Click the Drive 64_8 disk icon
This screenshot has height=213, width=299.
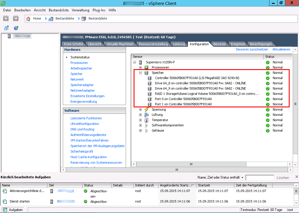pyautogui.click(x=150, y=83)
